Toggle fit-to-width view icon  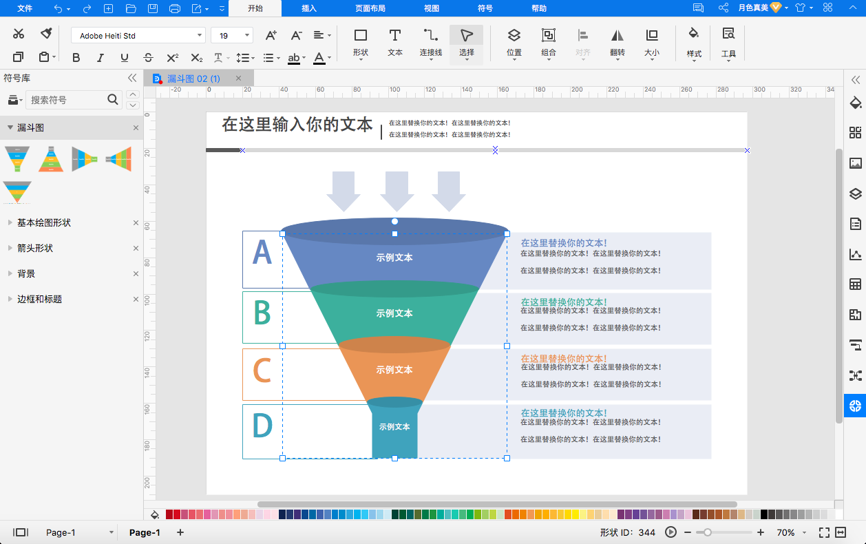(x=841, y=532)
